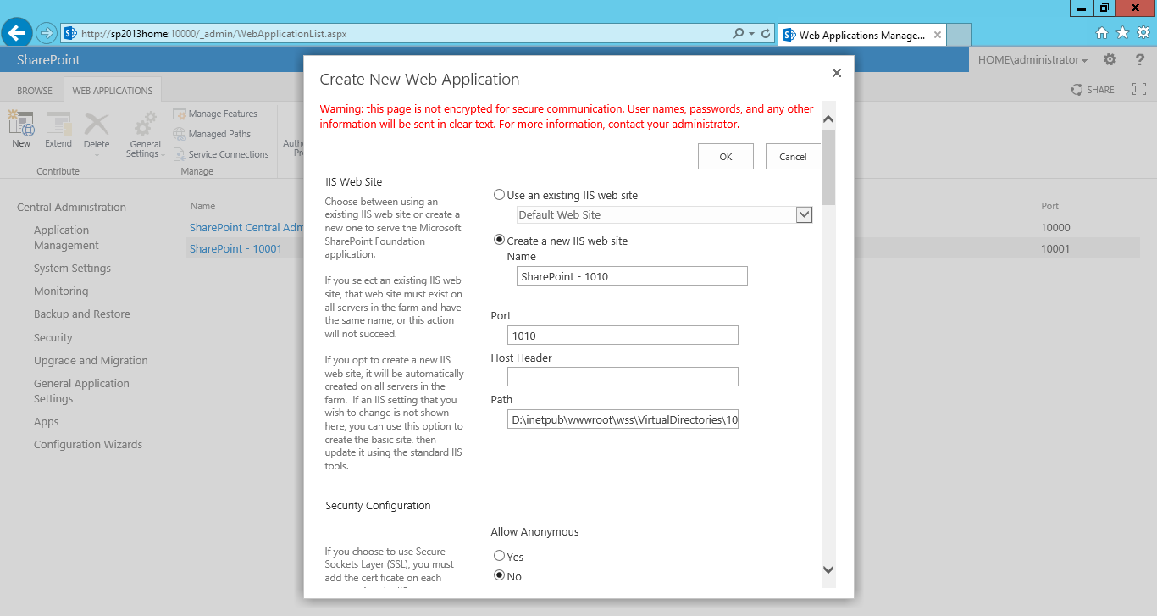Click the Port input field
The width and height of the screenshot is (1157, 616).
pyautogui.click(x=623, y=336)
